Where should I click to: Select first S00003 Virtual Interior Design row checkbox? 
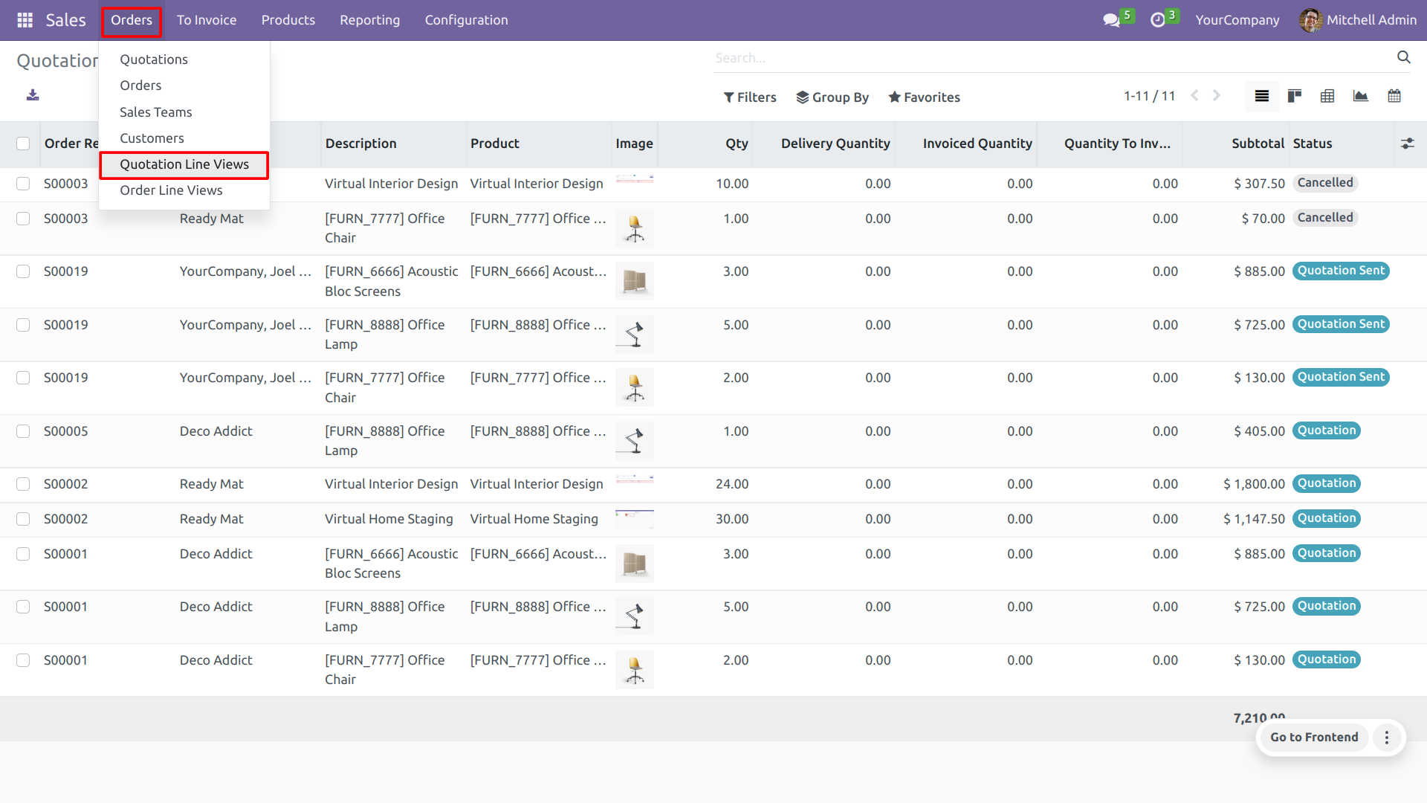[23, 184]
